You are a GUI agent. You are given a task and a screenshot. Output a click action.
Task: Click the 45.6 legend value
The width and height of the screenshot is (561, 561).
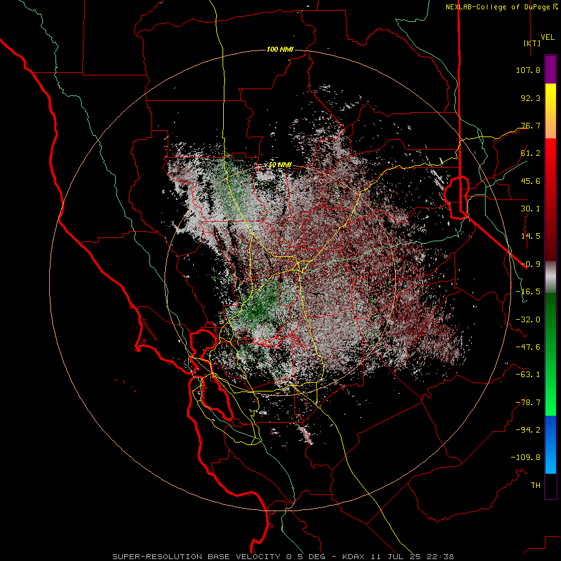pyautogui.click(x=530, y=181)
